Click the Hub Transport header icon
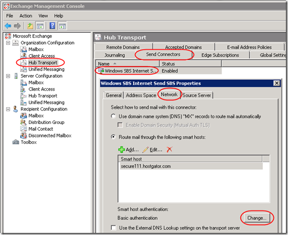 click(98, 37)
